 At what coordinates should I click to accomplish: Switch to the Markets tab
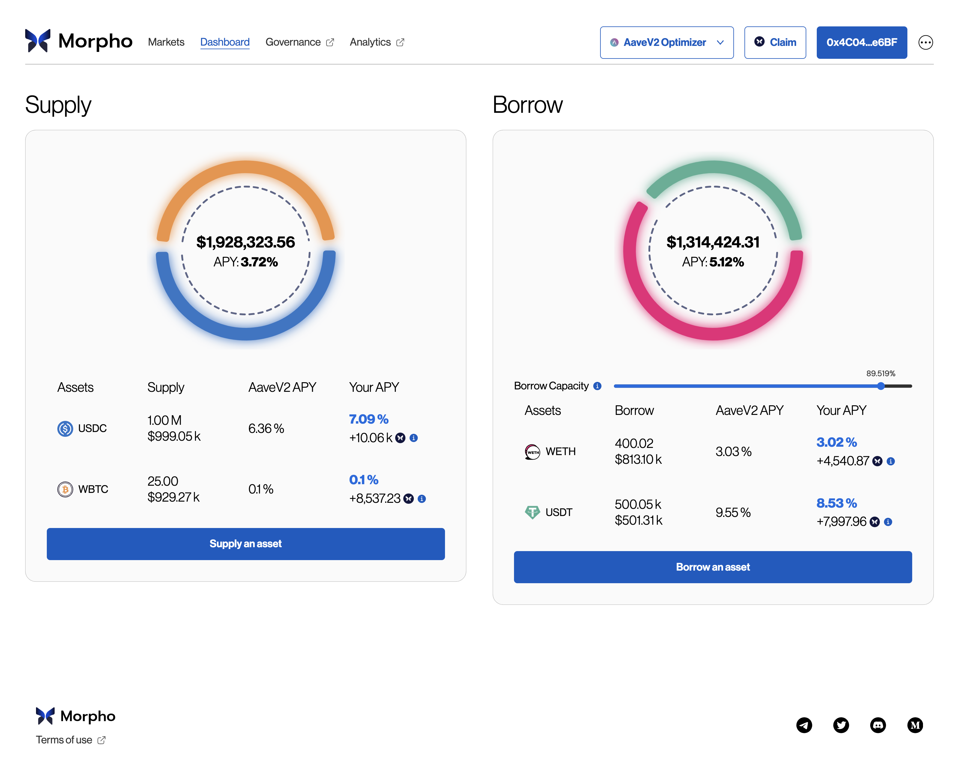(x=166, y=42)
